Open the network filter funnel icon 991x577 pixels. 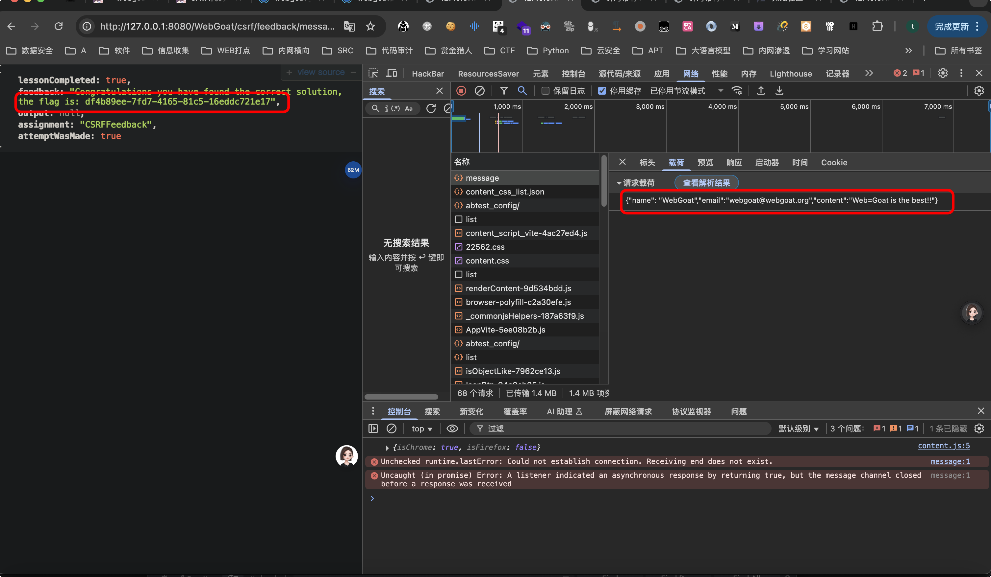[503, 91]
